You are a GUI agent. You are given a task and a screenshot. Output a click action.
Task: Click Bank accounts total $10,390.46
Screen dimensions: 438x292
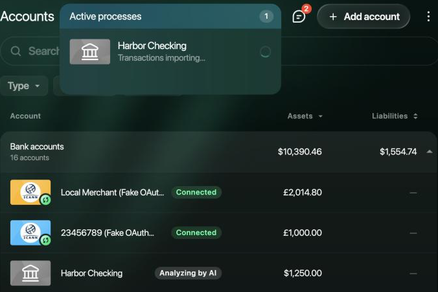click(300, 152)
